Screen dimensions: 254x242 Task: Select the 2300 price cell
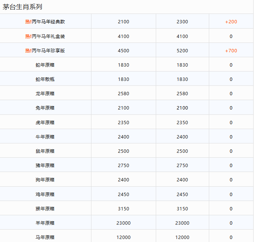point(182,22)
